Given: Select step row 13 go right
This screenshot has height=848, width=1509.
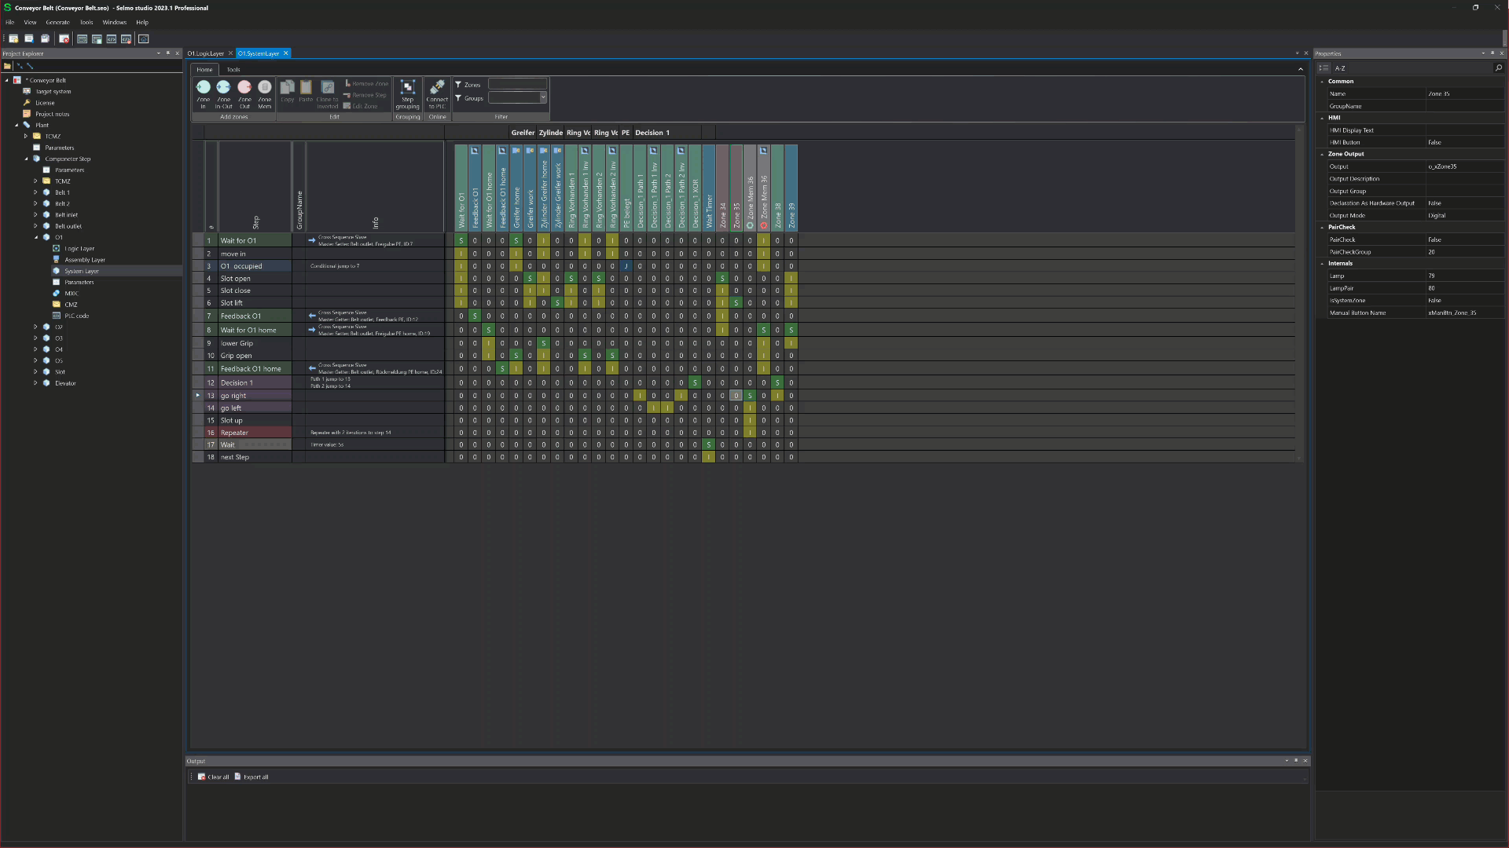Looking at the screenshot, I should (255, 396).
